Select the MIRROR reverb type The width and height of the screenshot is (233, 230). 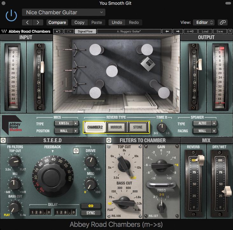click(x=116, y=127)
